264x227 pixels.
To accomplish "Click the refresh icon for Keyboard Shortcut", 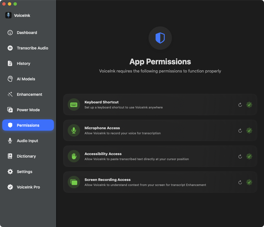I will point(240,105).
